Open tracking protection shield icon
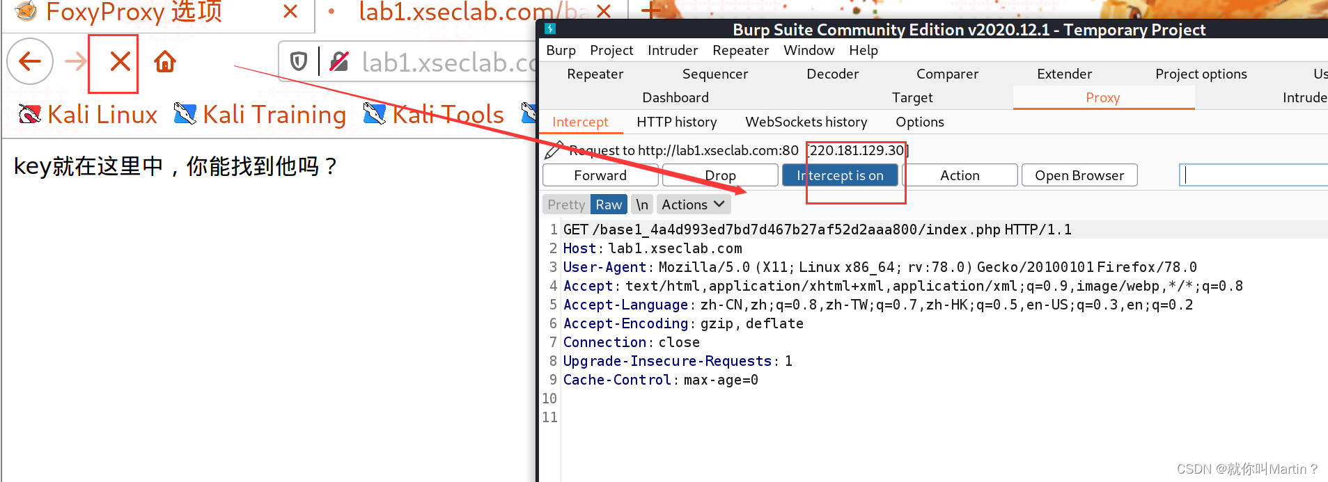Image resolution: width=1328 pixels, height=482 pixels. tap(299, 62)
